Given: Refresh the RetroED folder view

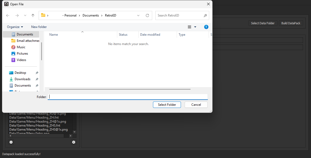Looking at the screenshot, I should click(147, 15).
